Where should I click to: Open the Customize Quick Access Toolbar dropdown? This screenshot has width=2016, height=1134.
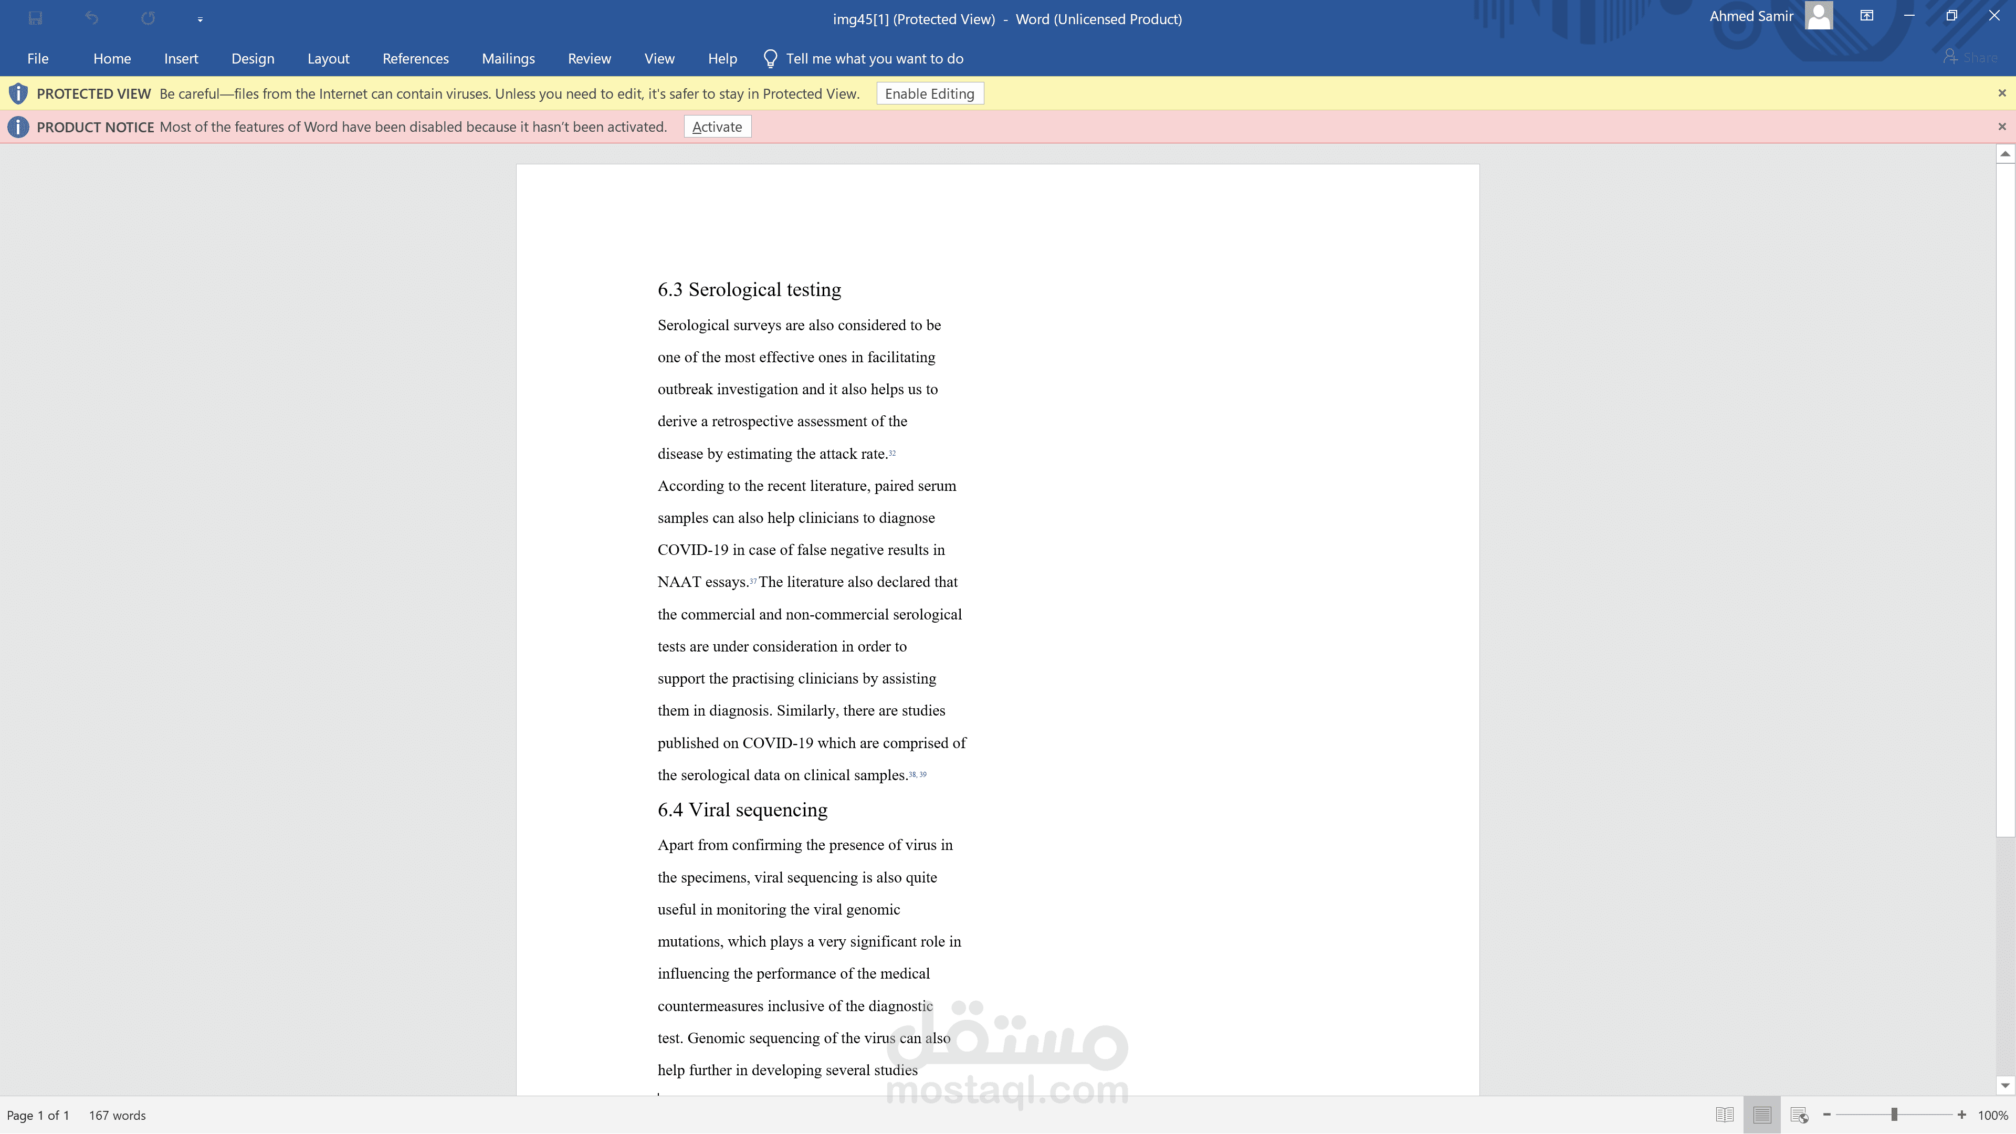coord(201,19)
